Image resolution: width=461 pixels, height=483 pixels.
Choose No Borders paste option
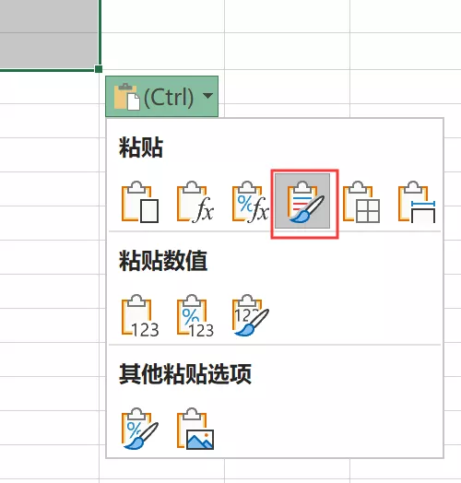[361, 202]
